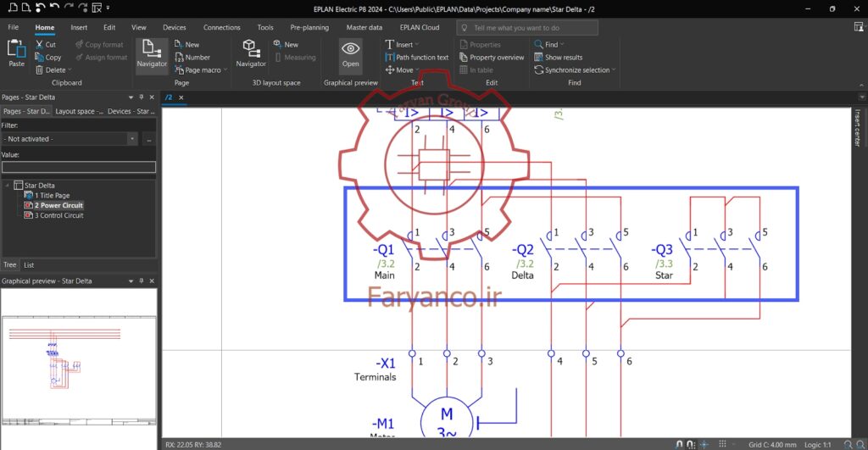Screen dimensions: 868x450
Task: Click the Insert text T icon
Action: tap(390, 44)
